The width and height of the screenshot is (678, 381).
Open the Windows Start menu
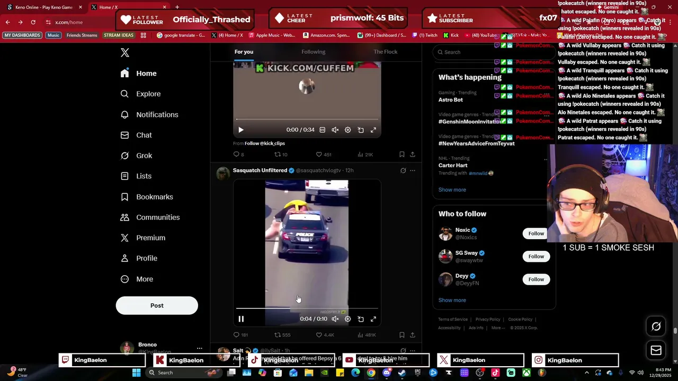coord(136,373)
